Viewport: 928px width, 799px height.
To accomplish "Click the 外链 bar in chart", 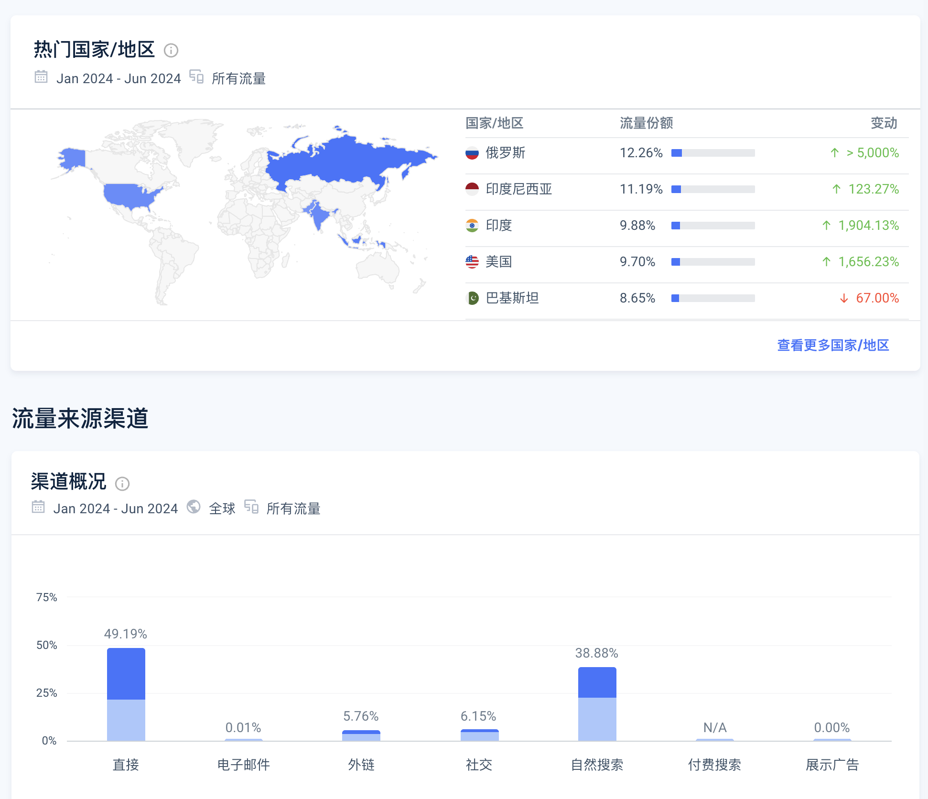I will point(361,735).
